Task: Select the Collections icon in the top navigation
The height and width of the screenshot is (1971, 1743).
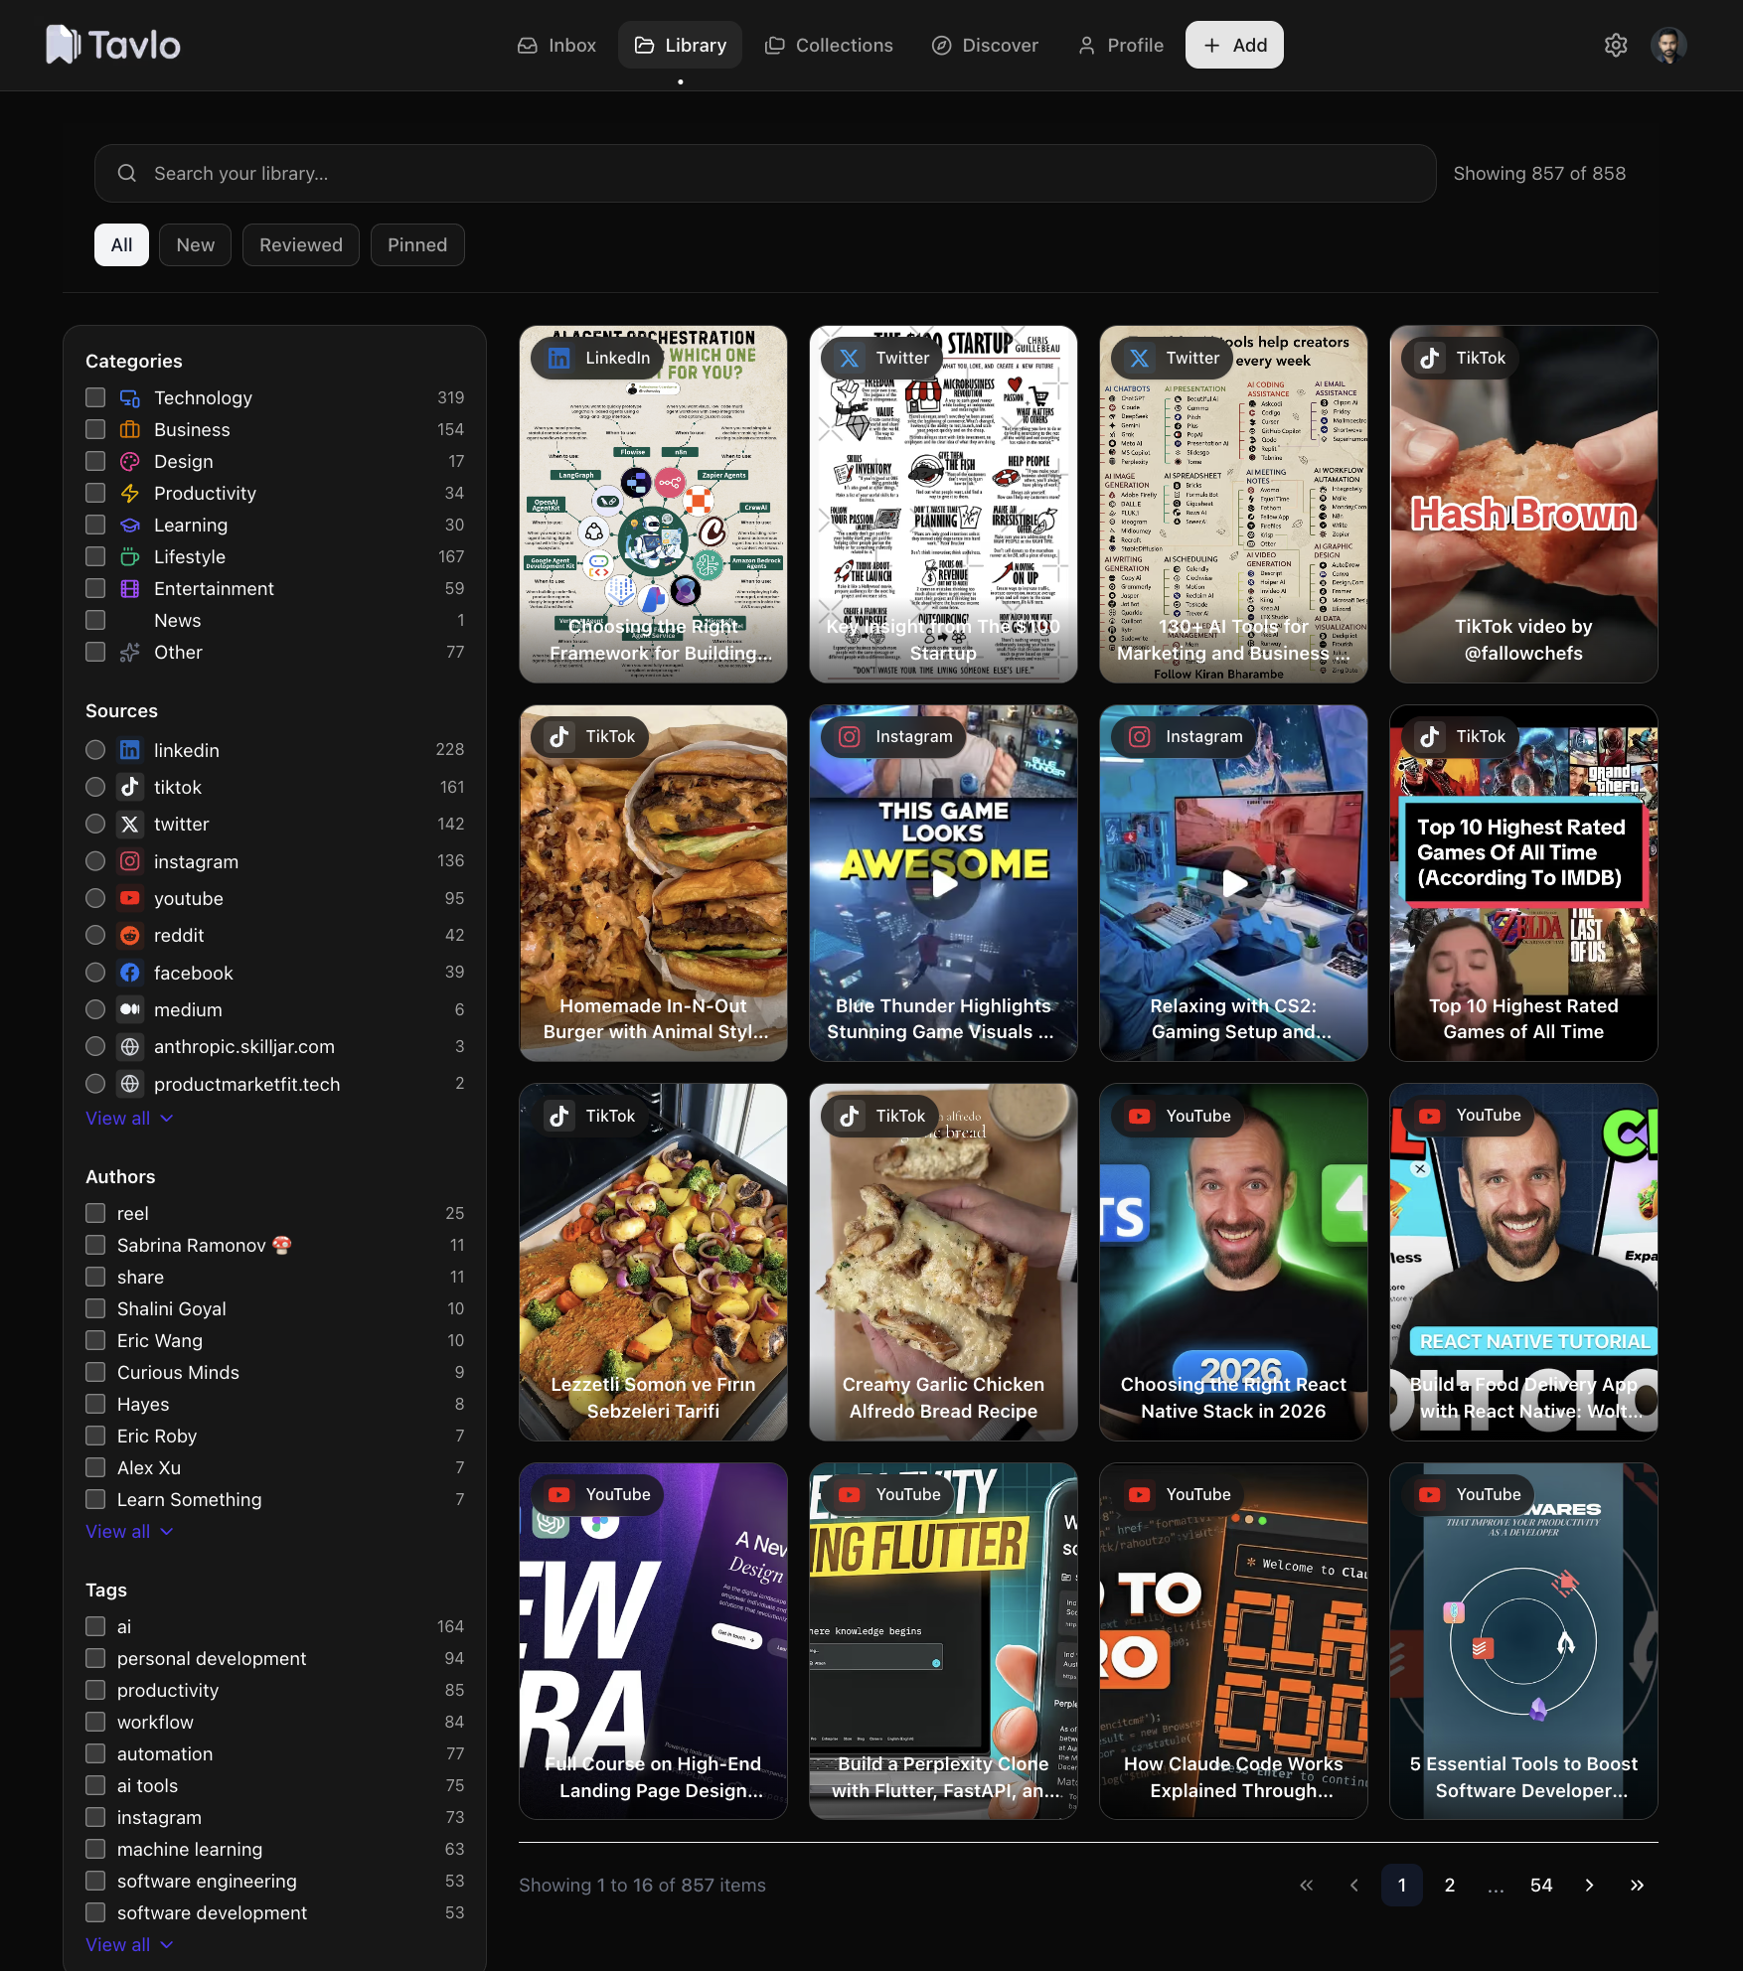Action: pyautogui.click(x=774, y=45)
